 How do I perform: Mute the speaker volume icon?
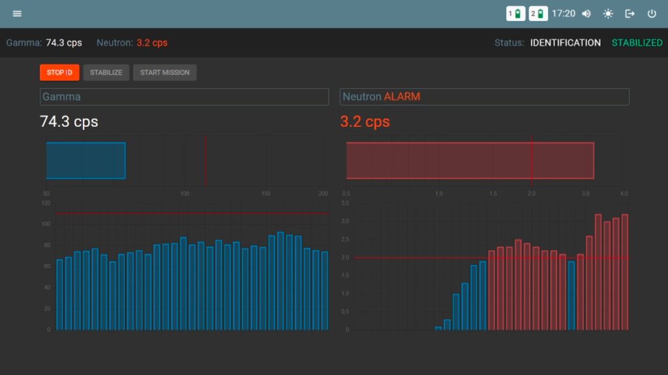point(586,14)
